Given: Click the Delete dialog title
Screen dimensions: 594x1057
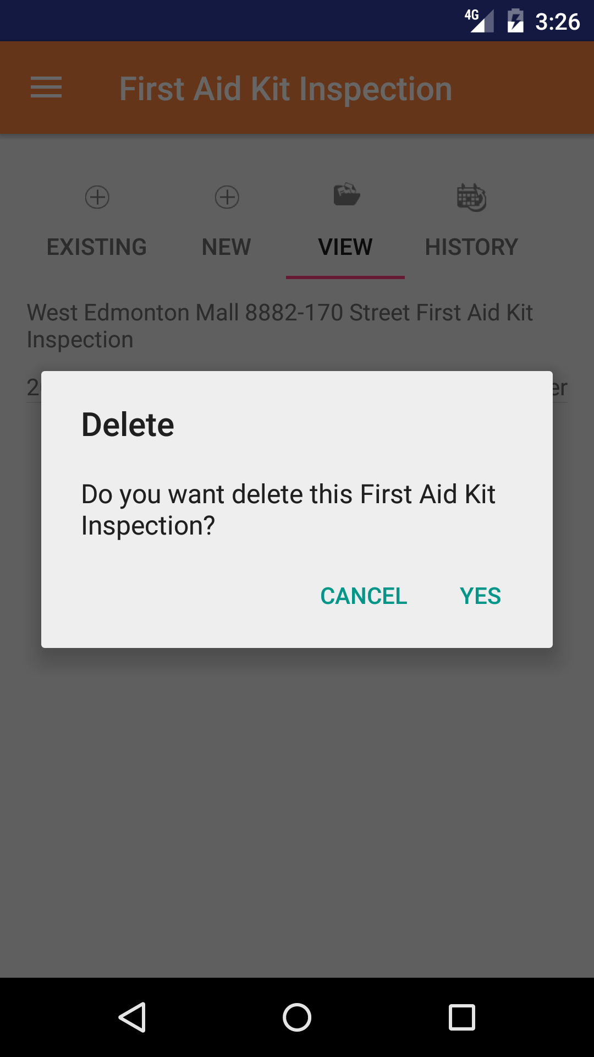Looking at the screenshot, I should [x=128, y=425].
